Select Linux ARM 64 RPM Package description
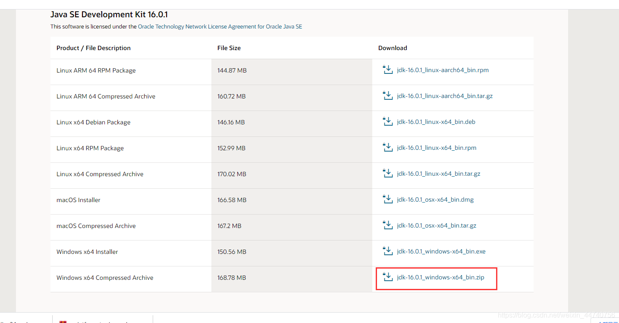619x323 pixels. point(96,70)
